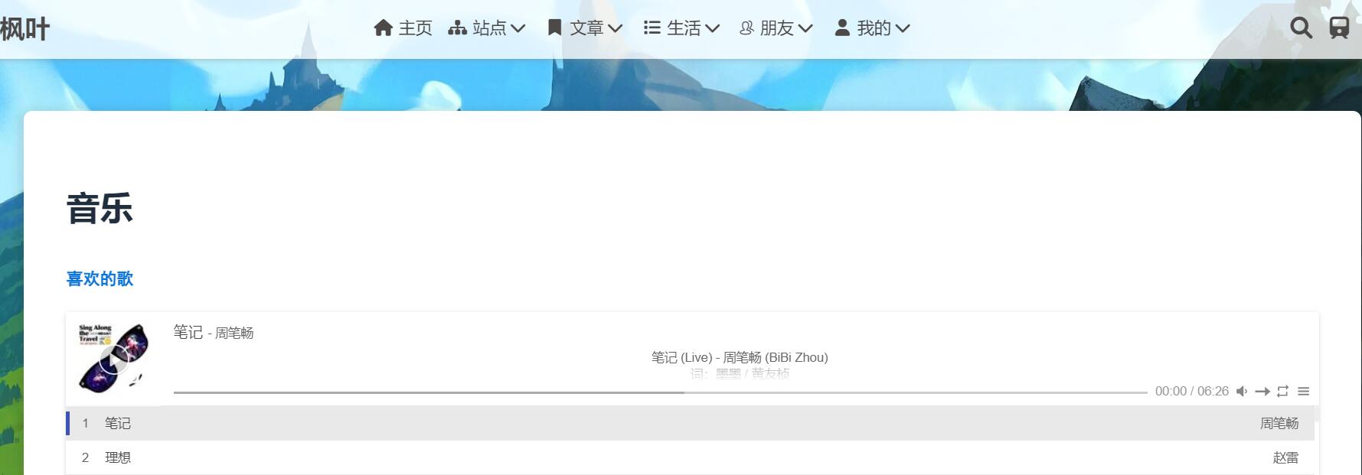Viewport: 1362px width, 475px height.
Task: Play the song via the album cover button
Action: [114, 360]
